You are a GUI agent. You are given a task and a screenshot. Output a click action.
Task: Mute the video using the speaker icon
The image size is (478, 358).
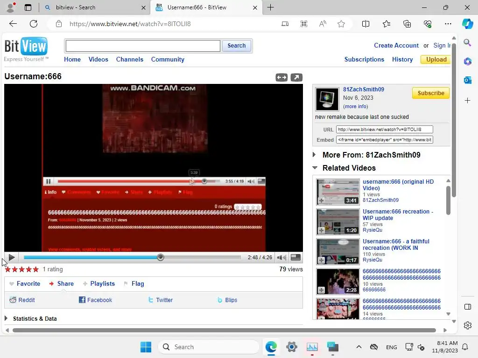coord(281,257)
